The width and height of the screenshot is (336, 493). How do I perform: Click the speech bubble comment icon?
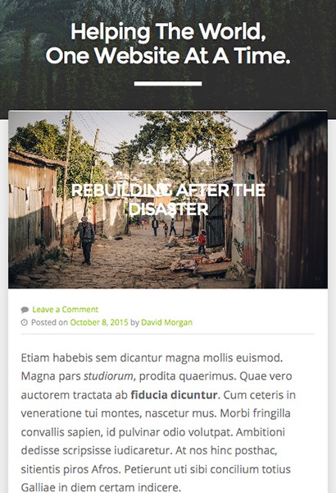click(x=25, y=310)
